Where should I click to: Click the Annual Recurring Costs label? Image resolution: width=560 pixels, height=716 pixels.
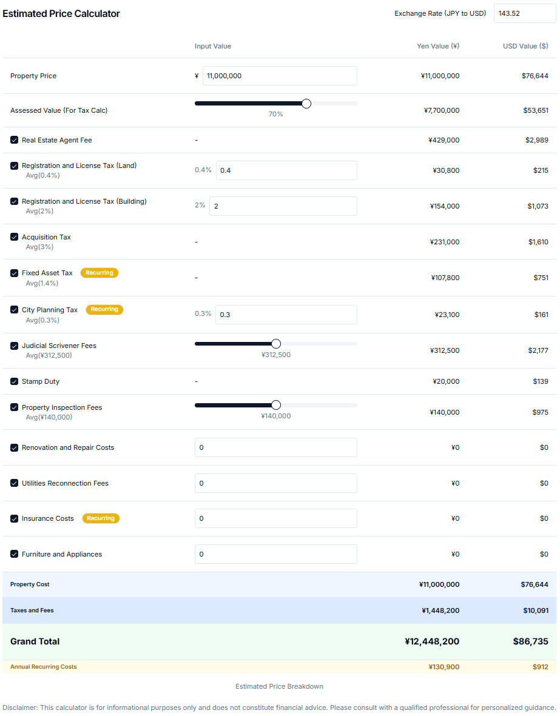[x=44, y=667]
